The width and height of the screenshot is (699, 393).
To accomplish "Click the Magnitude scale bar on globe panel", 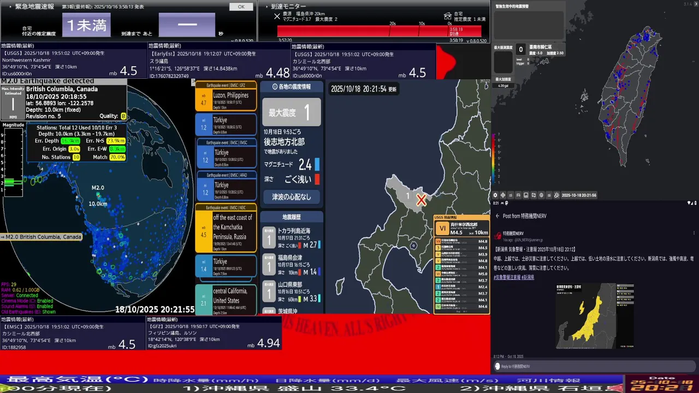I will point(13,162).
